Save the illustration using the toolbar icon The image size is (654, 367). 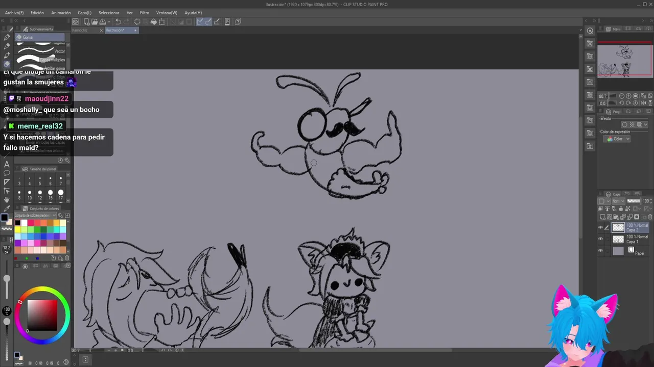click(x=102, y=21)
